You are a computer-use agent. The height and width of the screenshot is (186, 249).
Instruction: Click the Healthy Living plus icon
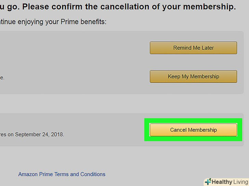pyautogui.click(x=208, y=182)
